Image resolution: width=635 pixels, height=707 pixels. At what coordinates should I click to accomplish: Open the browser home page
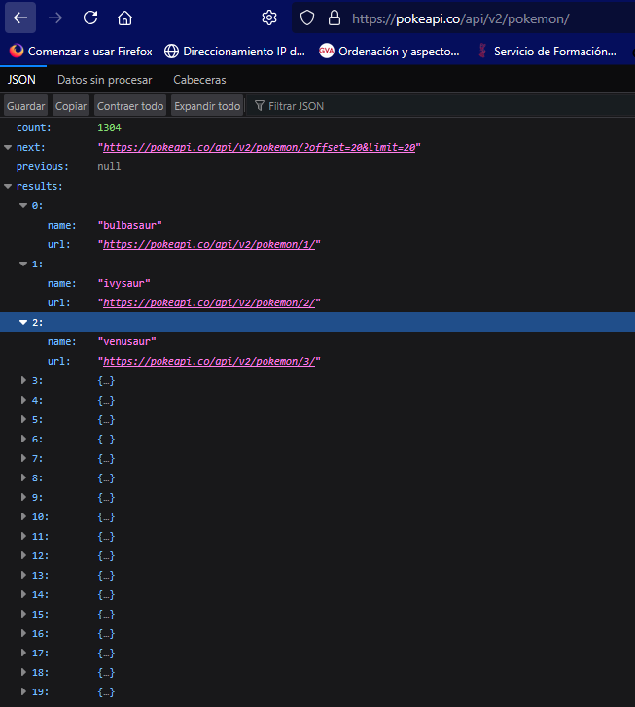pos(124,18)
